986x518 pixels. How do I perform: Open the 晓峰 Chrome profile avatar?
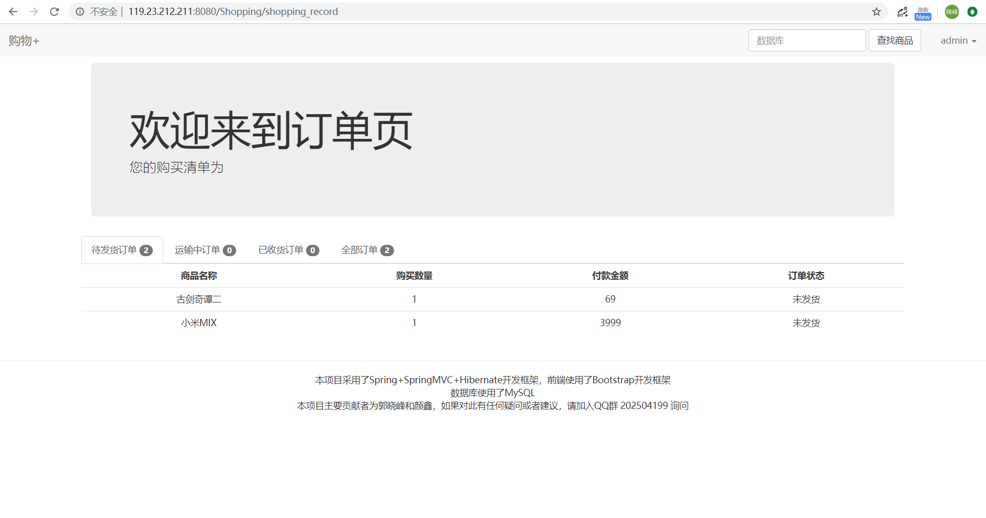pos(951,11)
